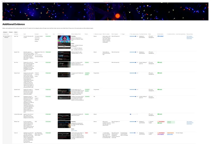Open Main Title evidence thumbnail
The width and height of the screenshot is (211, 144).
click(64, 42)
